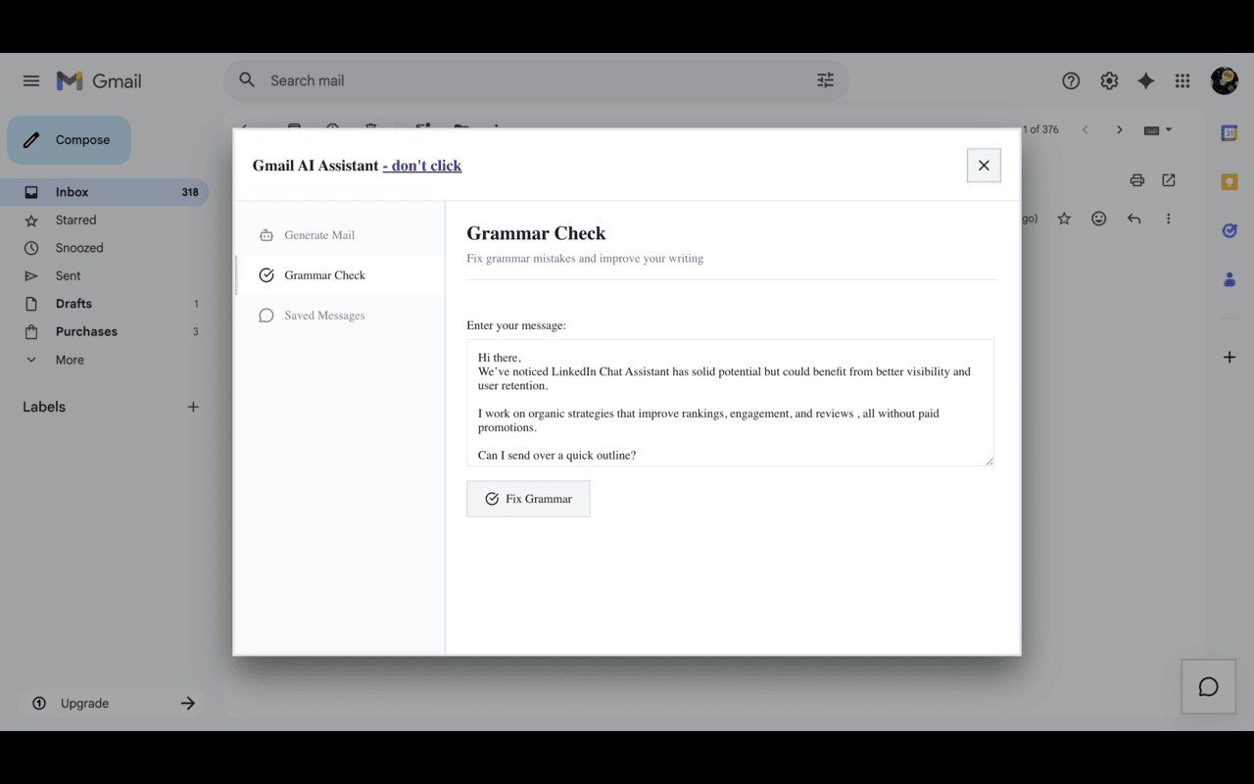Viewport: 1254px width, 784px height.
Task: Select the Grammar Check tab
Action: click(340, 275)
